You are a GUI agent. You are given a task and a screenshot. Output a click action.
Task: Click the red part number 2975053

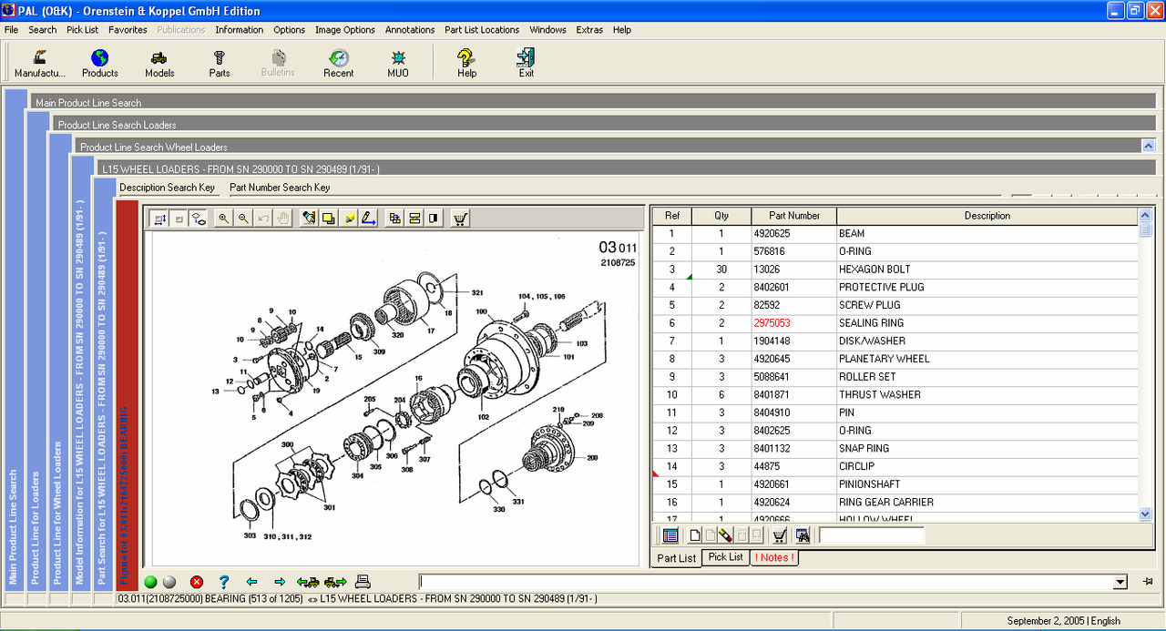pyautogui.click(x=772, y=323)
